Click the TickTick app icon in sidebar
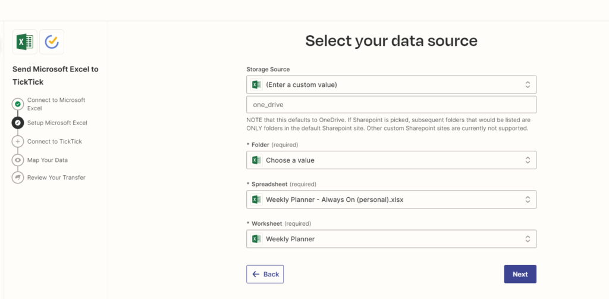This screenshot has width=609, height=299. coord(52,42)
